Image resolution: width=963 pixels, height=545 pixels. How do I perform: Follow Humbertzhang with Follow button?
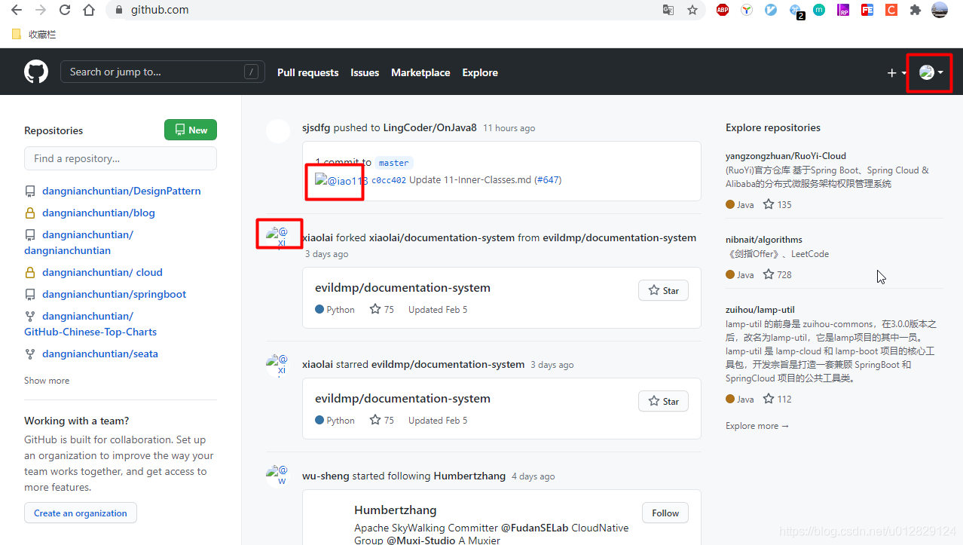(x=665, y=513)
